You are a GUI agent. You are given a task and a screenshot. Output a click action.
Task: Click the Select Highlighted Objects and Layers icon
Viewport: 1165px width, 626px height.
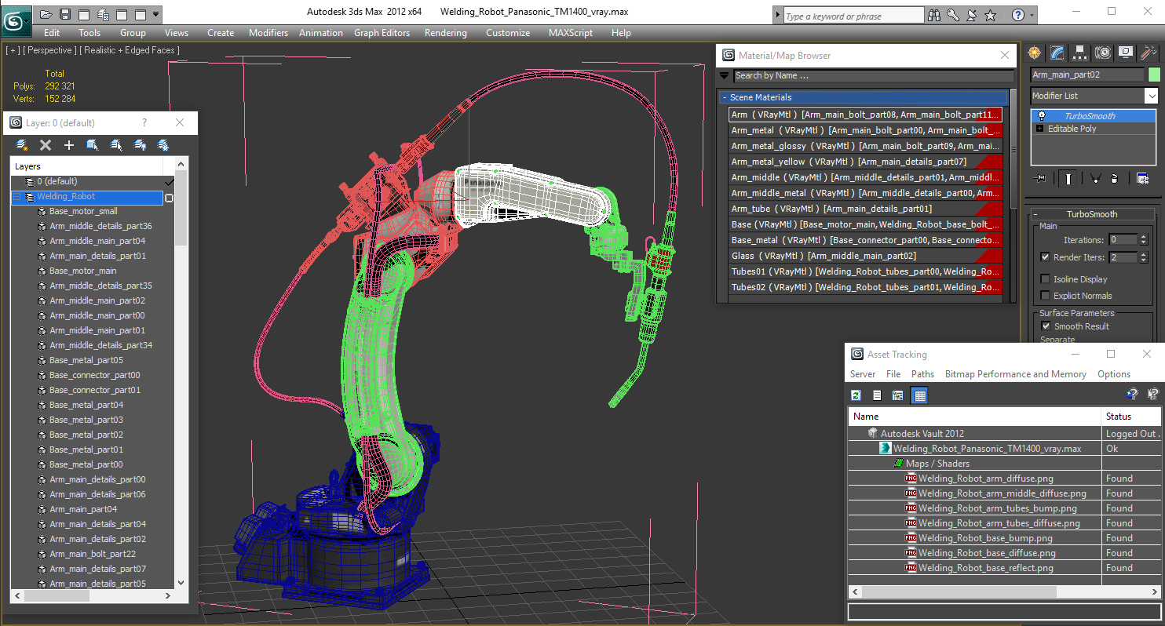tap(93, 145)
